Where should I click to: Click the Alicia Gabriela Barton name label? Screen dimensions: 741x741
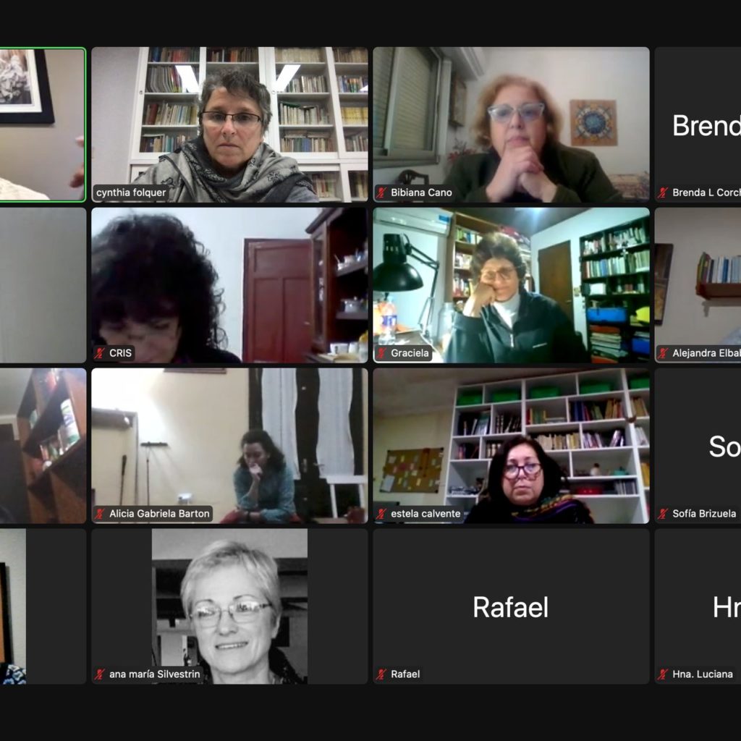pos(159,514)
